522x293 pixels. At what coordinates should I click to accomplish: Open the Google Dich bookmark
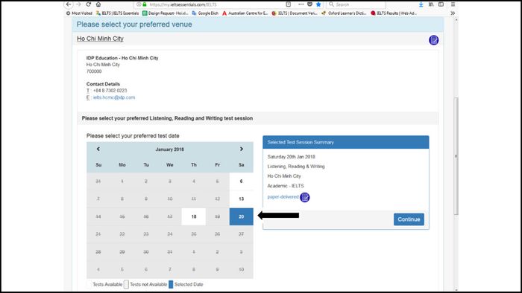click(205, 13)
